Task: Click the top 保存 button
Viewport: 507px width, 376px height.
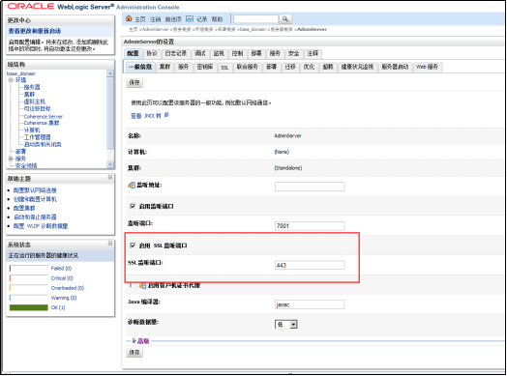Action: click(x=134, y=83)
